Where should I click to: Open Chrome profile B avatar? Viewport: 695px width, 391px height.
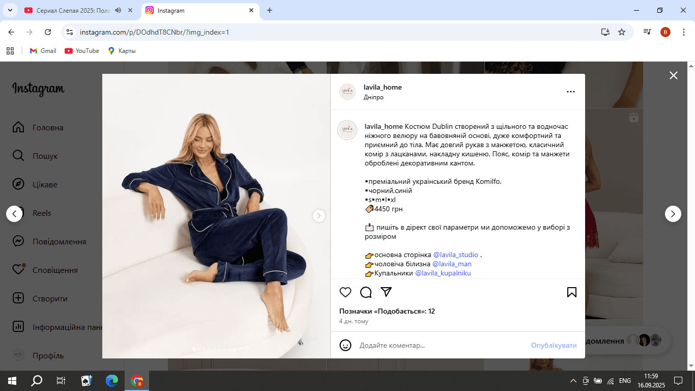(665, 32)
